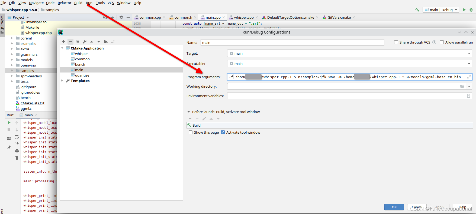Viewport: 476px width, 214px height.
Task: Enable Allow parallel run checkbox
Action: (442, 42)
